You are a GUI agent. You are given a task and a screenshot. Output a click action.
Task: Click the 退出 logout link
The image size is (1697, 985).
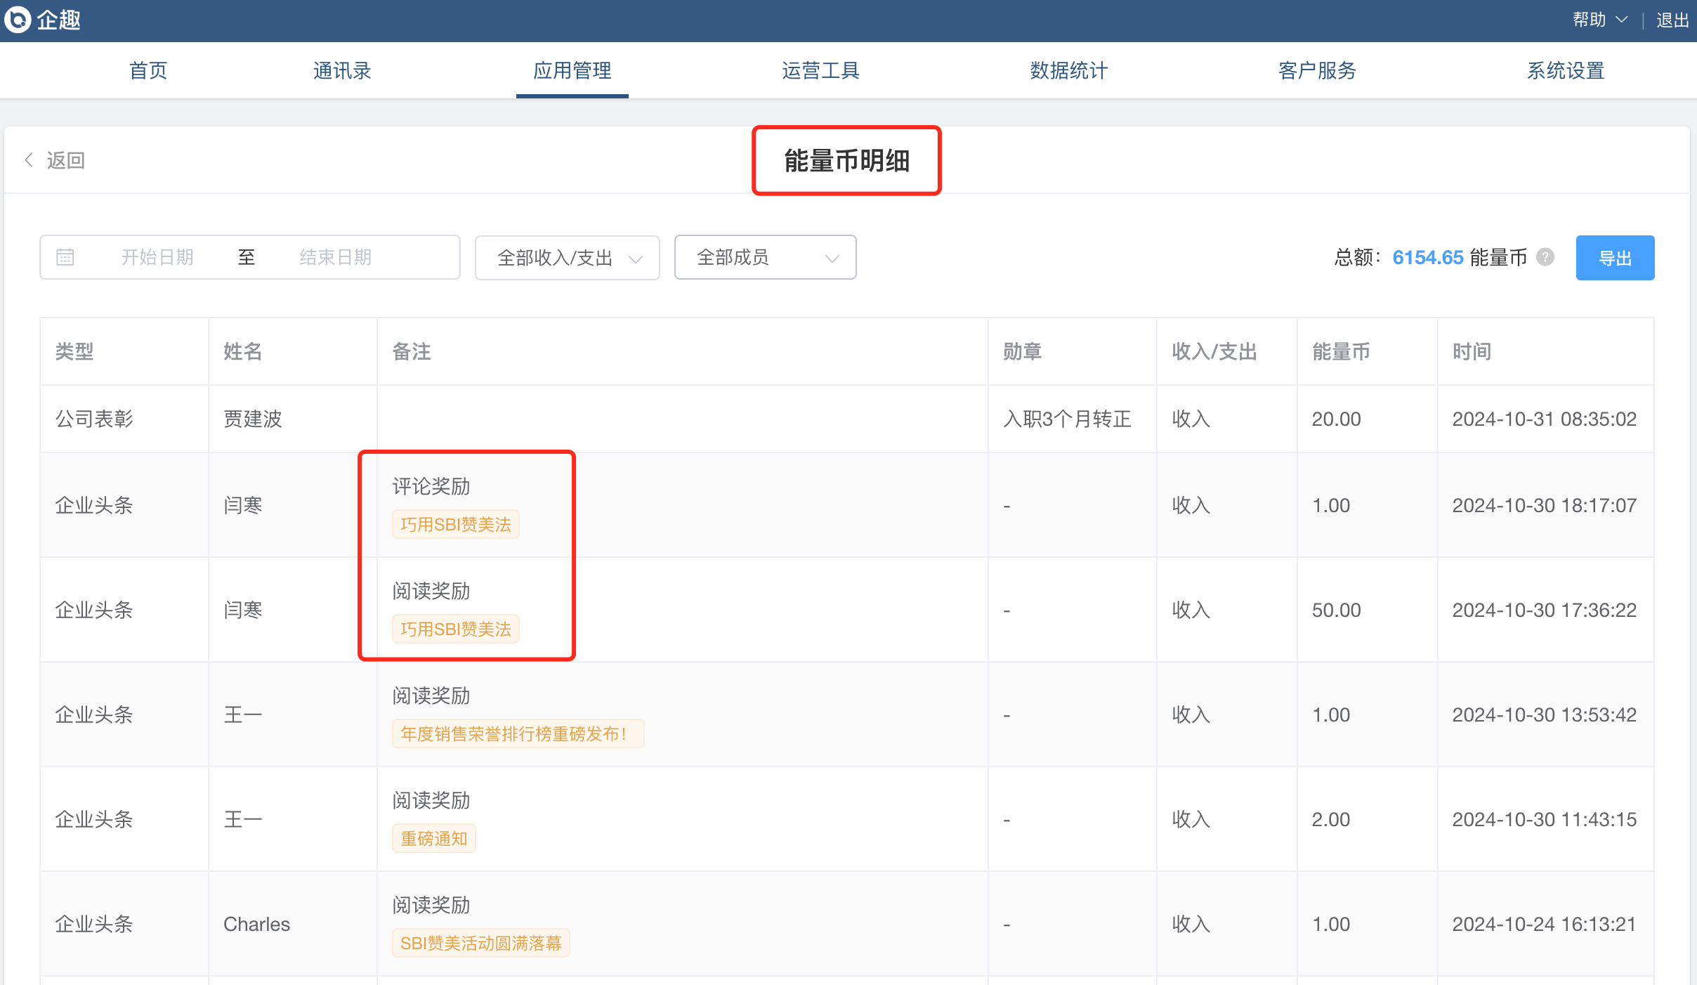[1672, 20]
